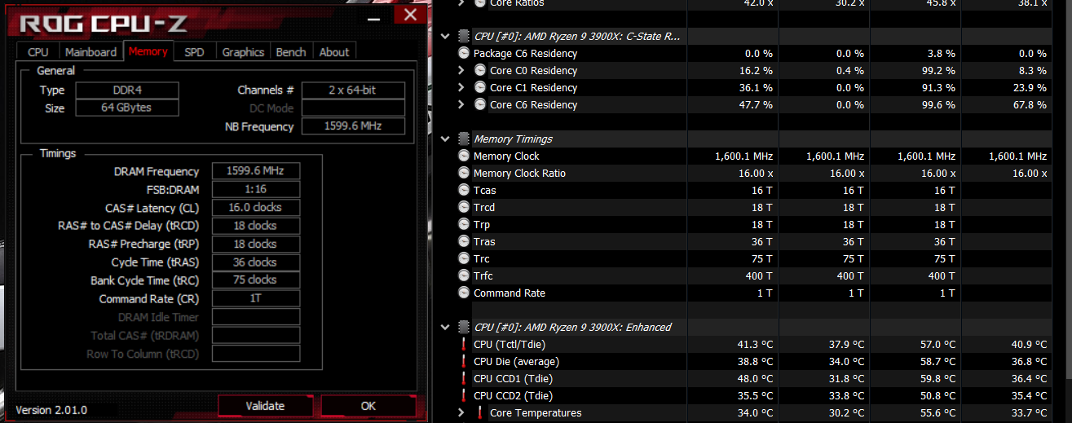Viewport: 1072px width, 423px height.
Task: Select the Package C6 Residency row label
Action: 526,53
